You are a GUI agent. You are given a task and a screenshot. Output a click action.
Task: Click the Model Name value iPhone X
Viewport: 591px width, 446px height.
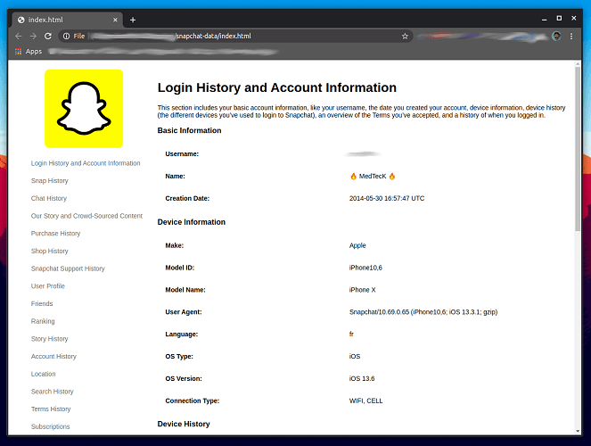point(362,290)
